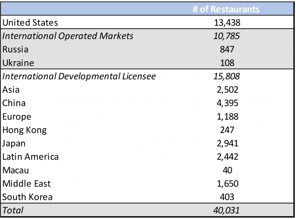The image size is (296, 219).
Task: Select the Asia row label
Action: pos(11,90)
